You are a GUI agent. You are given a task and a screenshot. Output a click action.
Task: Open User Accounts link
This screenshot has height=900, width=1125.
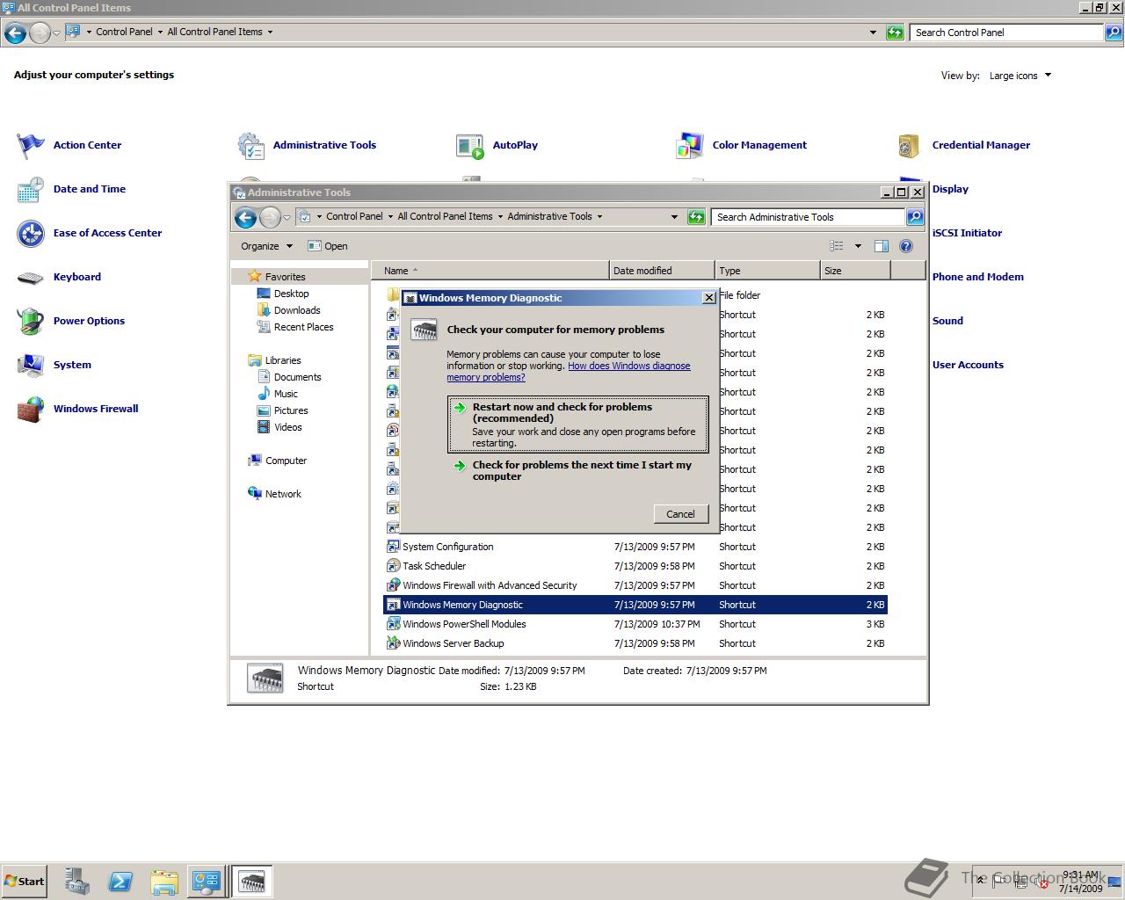pos(968,365)
